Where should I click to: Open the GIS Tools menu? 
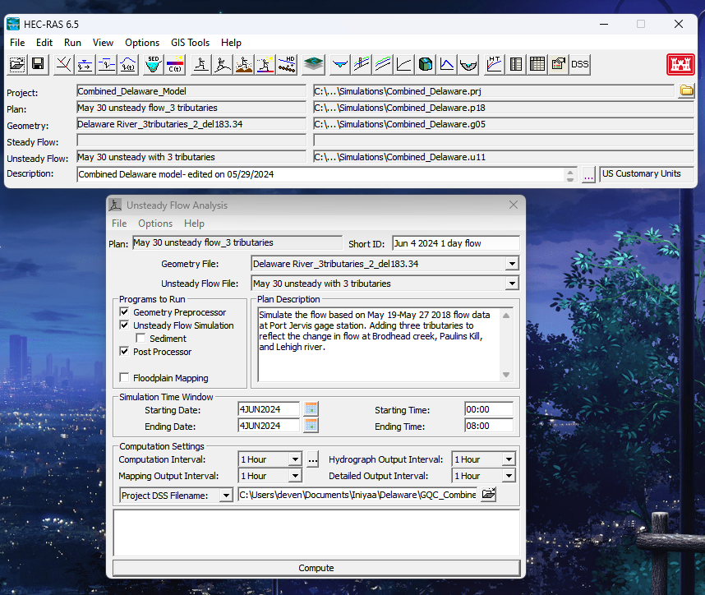(190, 42)
